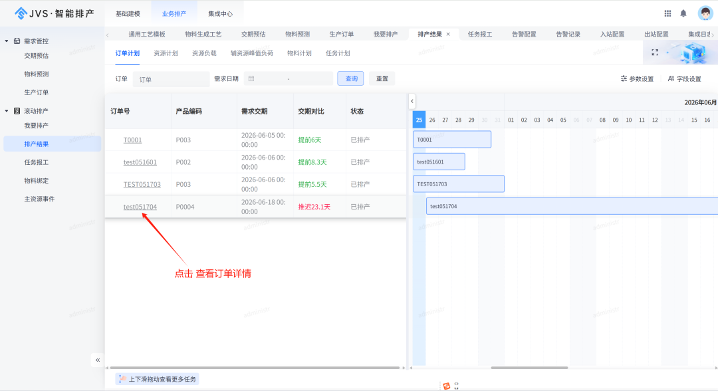The width and height of the screenshot is (718, 391).
Task: Open 物料生成工艺 page tab
Action: coord(203,35)
